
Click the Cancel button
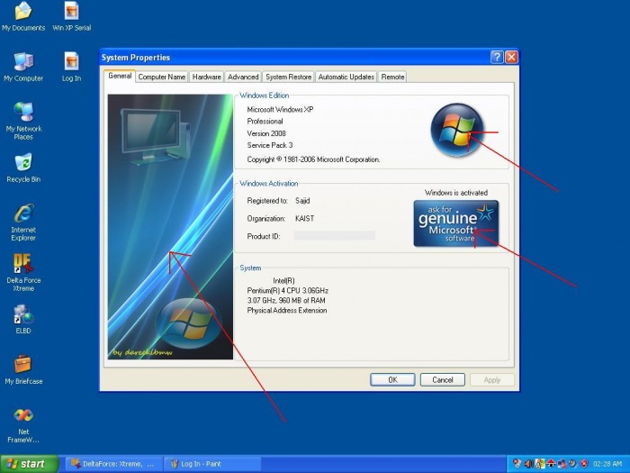click(443, 379)
